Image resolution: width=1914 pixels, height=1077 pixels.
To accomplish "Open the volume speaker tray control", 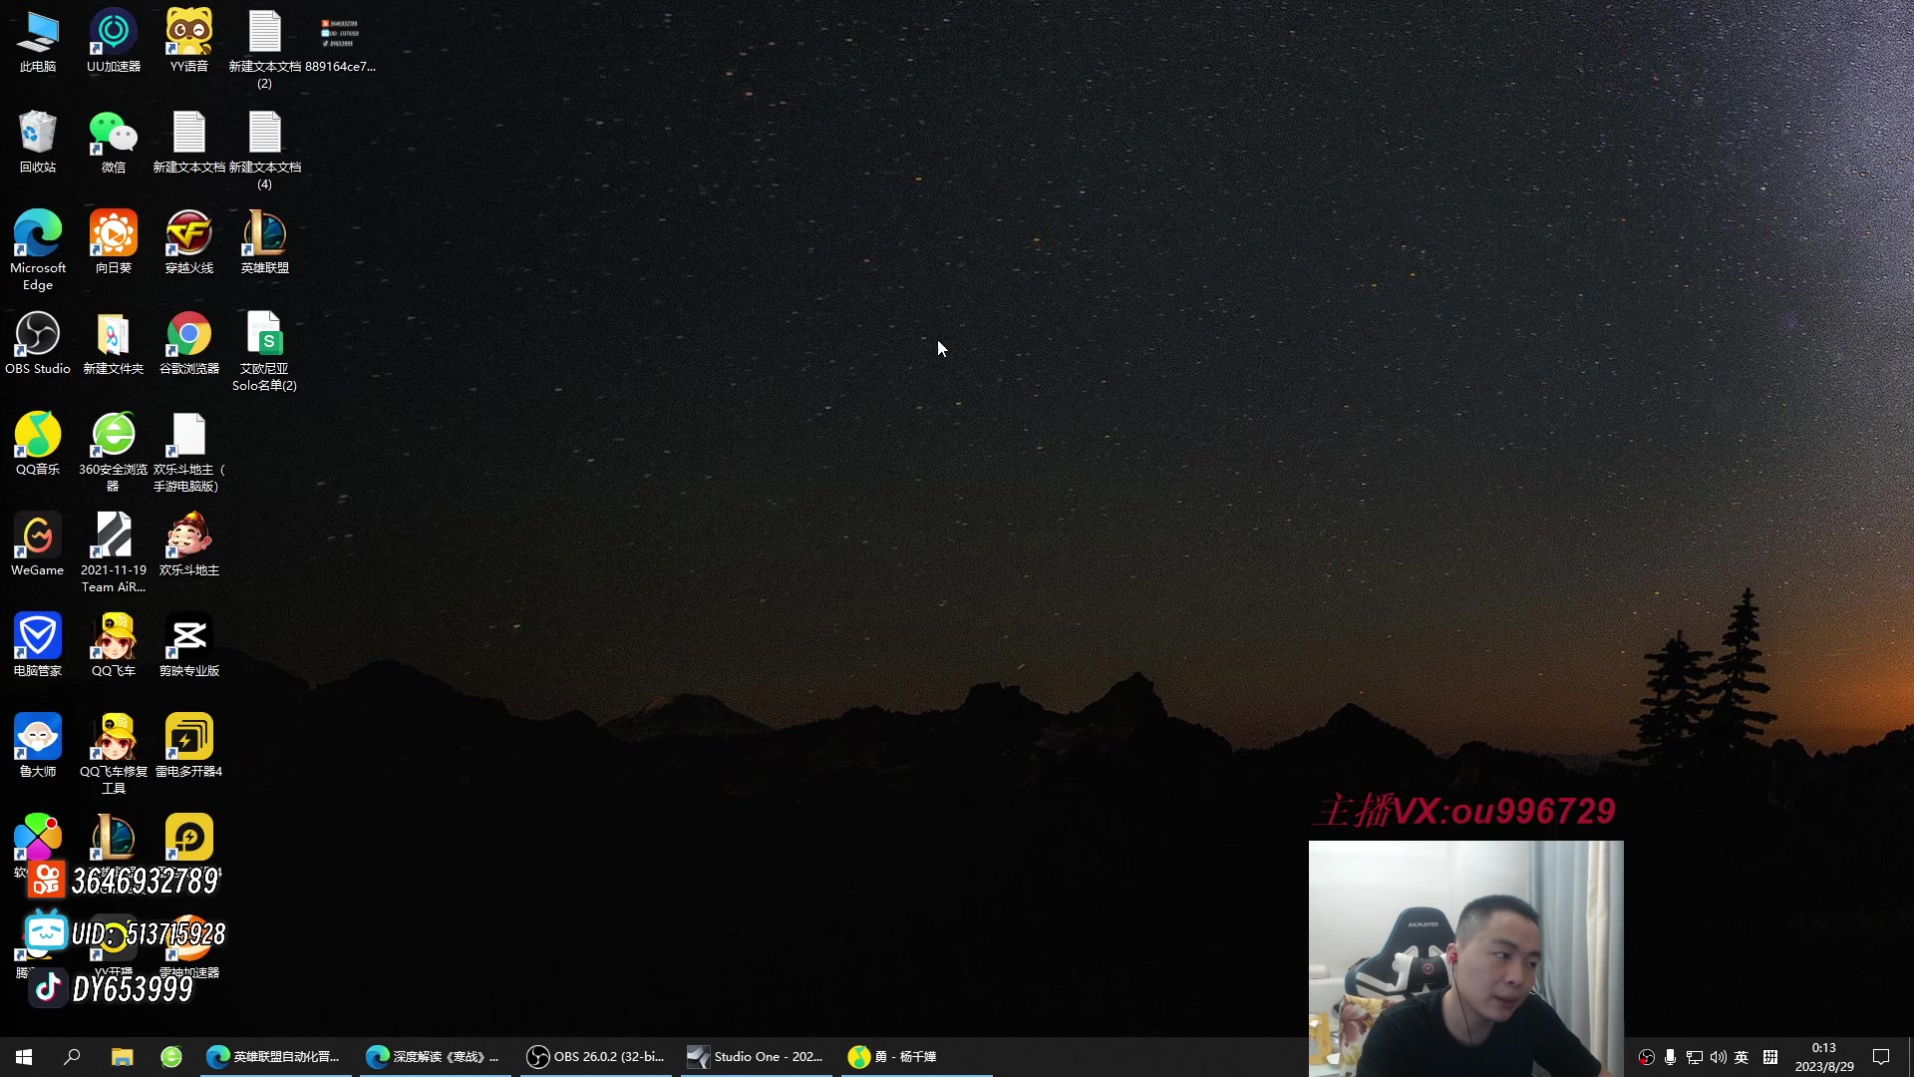I will (x=1718, y=1057).
